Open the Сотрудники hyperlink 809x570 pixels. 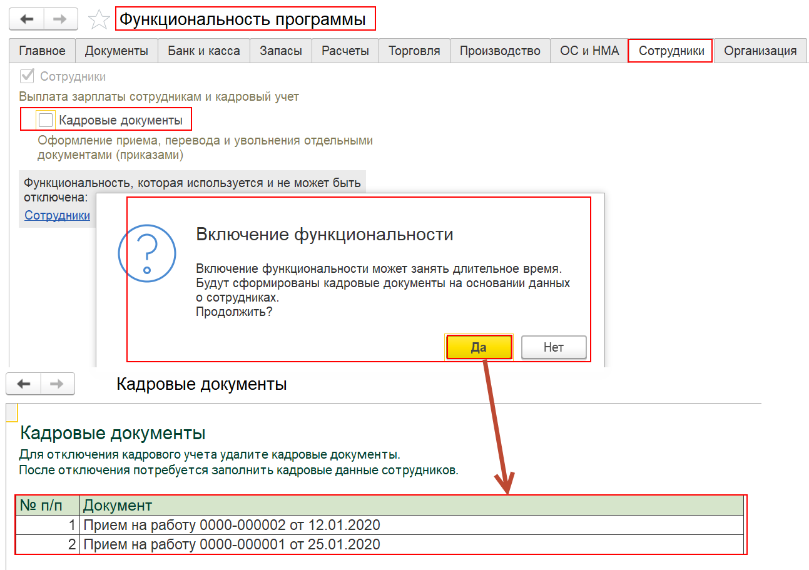pyautogui.click(x=58, y=215)
